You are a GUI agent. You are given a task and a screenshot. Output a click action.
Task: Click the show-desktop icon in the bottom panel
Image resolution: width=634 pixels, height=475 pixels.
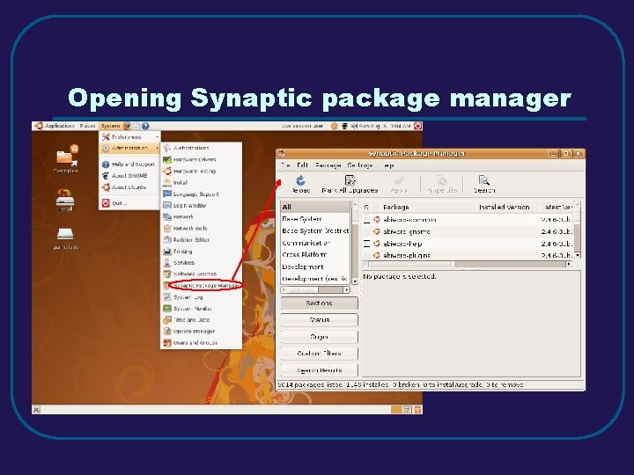coord(36,410)
